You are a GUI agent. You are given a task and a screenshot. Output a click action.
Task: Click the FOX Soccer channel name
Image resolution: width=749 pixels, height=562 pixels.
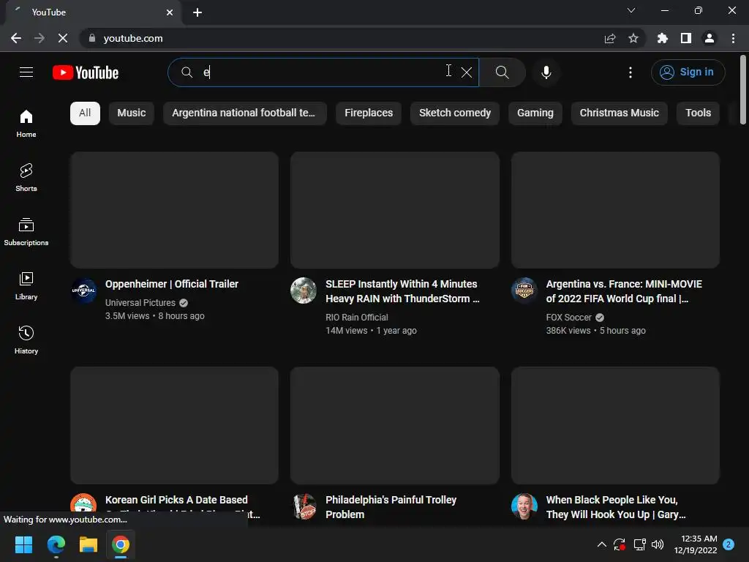click(x=568, y=318)
